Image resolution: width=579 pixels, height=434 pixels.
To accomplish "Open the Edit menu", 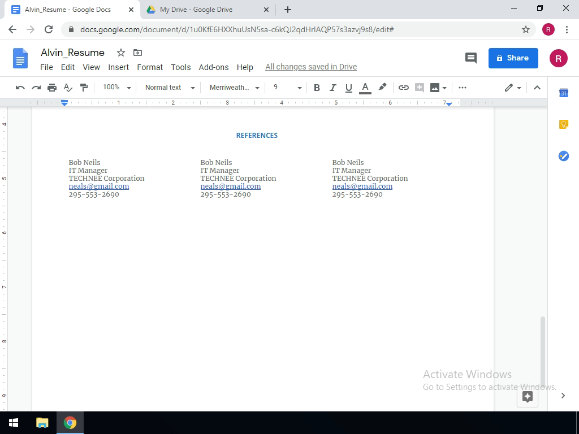I will (x=68, y=67).
